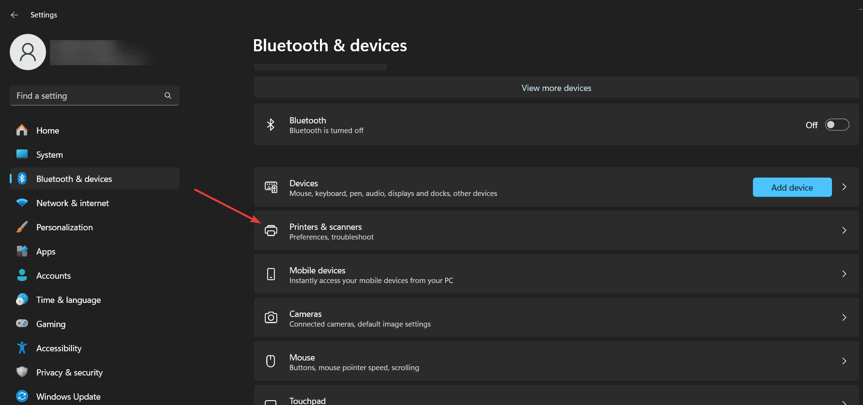Click 'Connected cameras, default image settings' text
Image resolution: width=863 pixels, height=405 pixels.
[360, 324]
